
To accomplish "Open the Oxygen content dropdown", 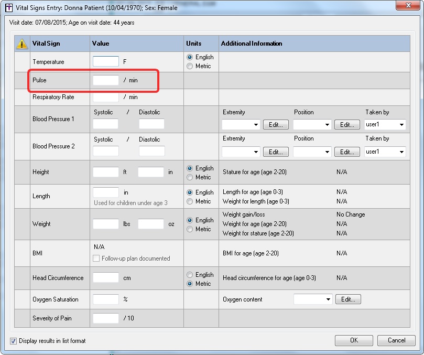I will pyautogui.click(x=313, y=299).
